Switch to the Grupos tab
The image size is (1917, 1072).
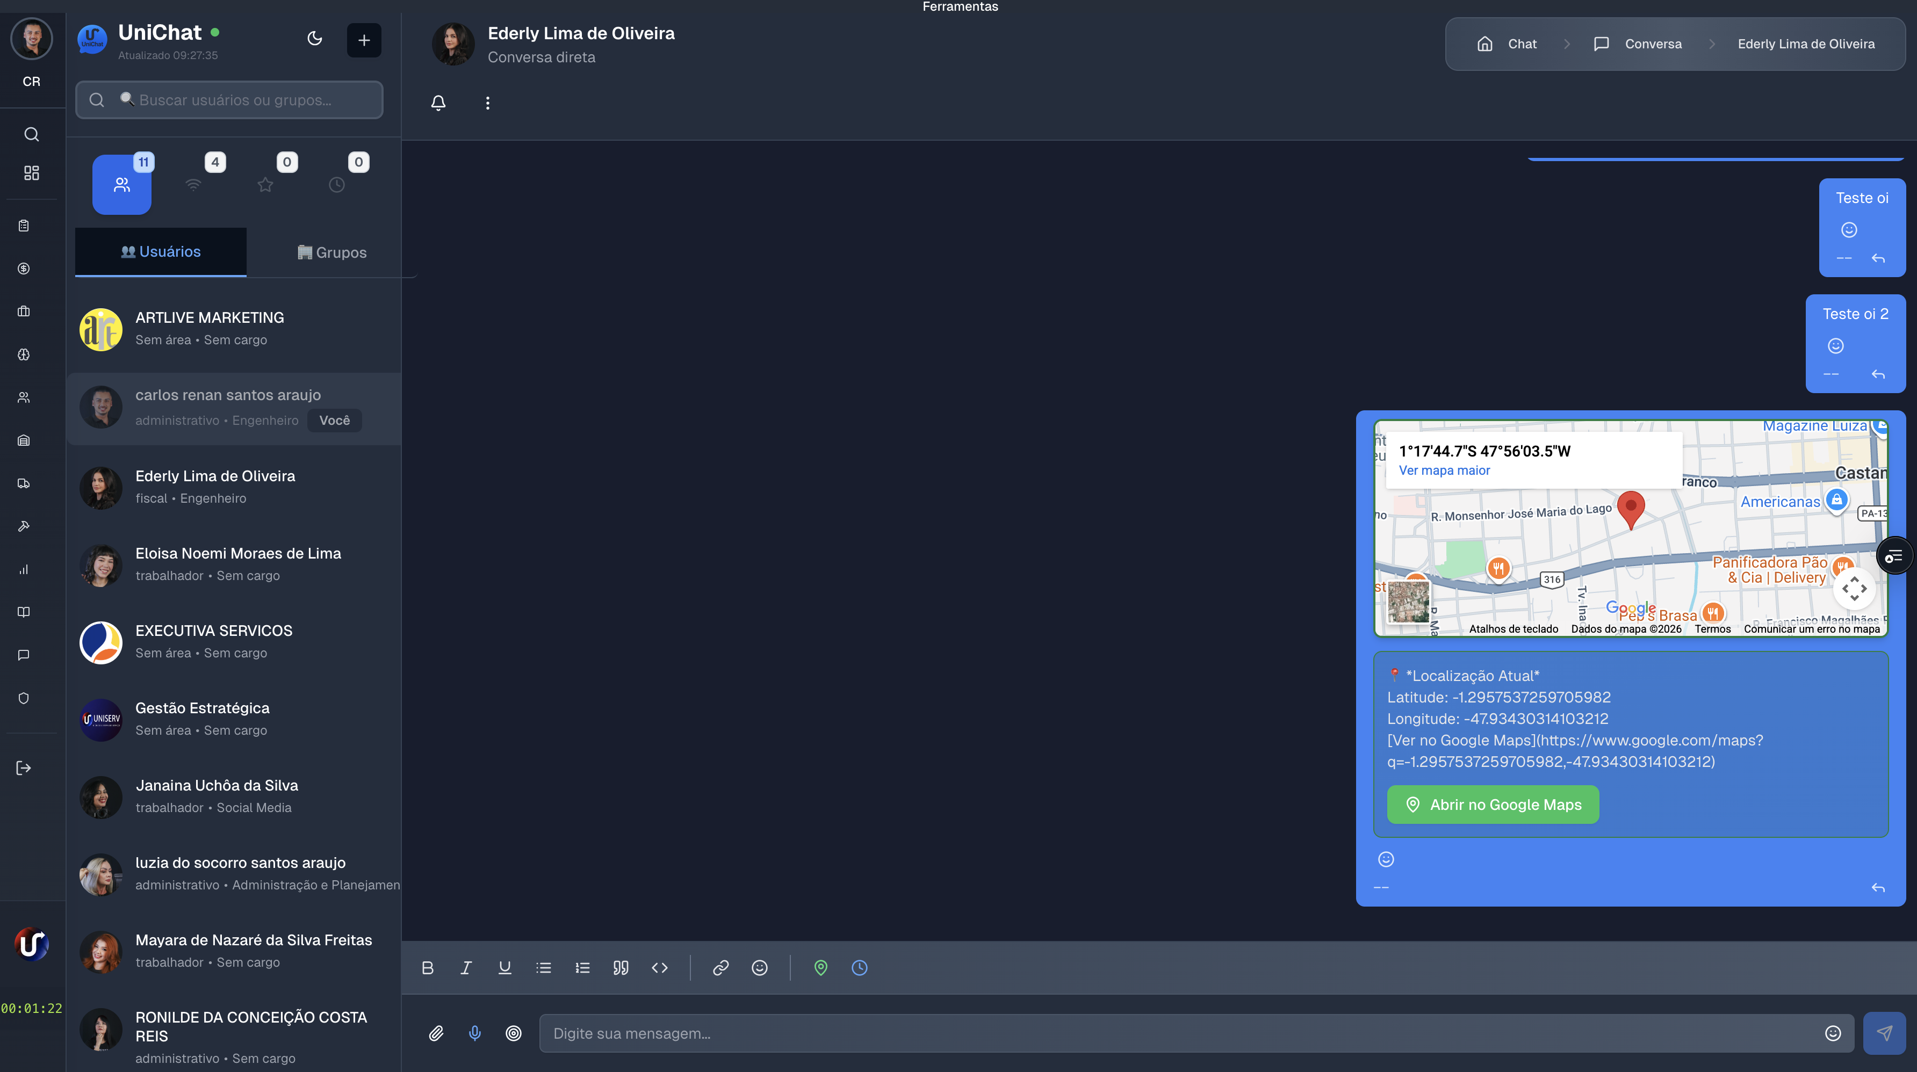[x=332, y=252]
